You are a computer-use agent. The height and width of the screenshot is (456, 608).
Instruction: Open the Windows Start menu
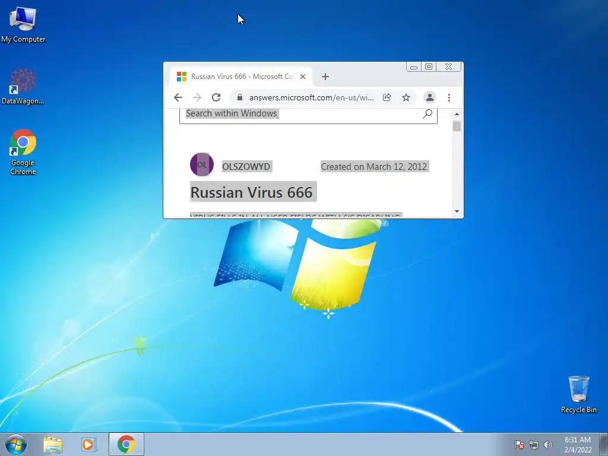coord(16,444)
